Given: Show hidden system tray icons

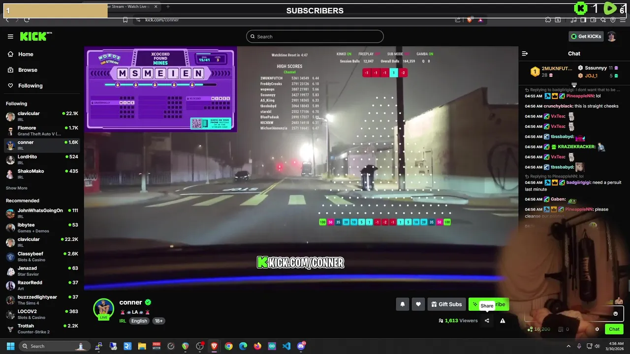Looking at the screenshot, I should 568,346.
